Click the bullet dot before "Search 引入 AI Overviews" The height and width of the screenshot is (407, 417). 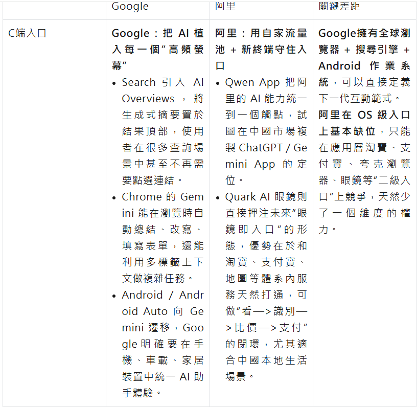[115, 83]
